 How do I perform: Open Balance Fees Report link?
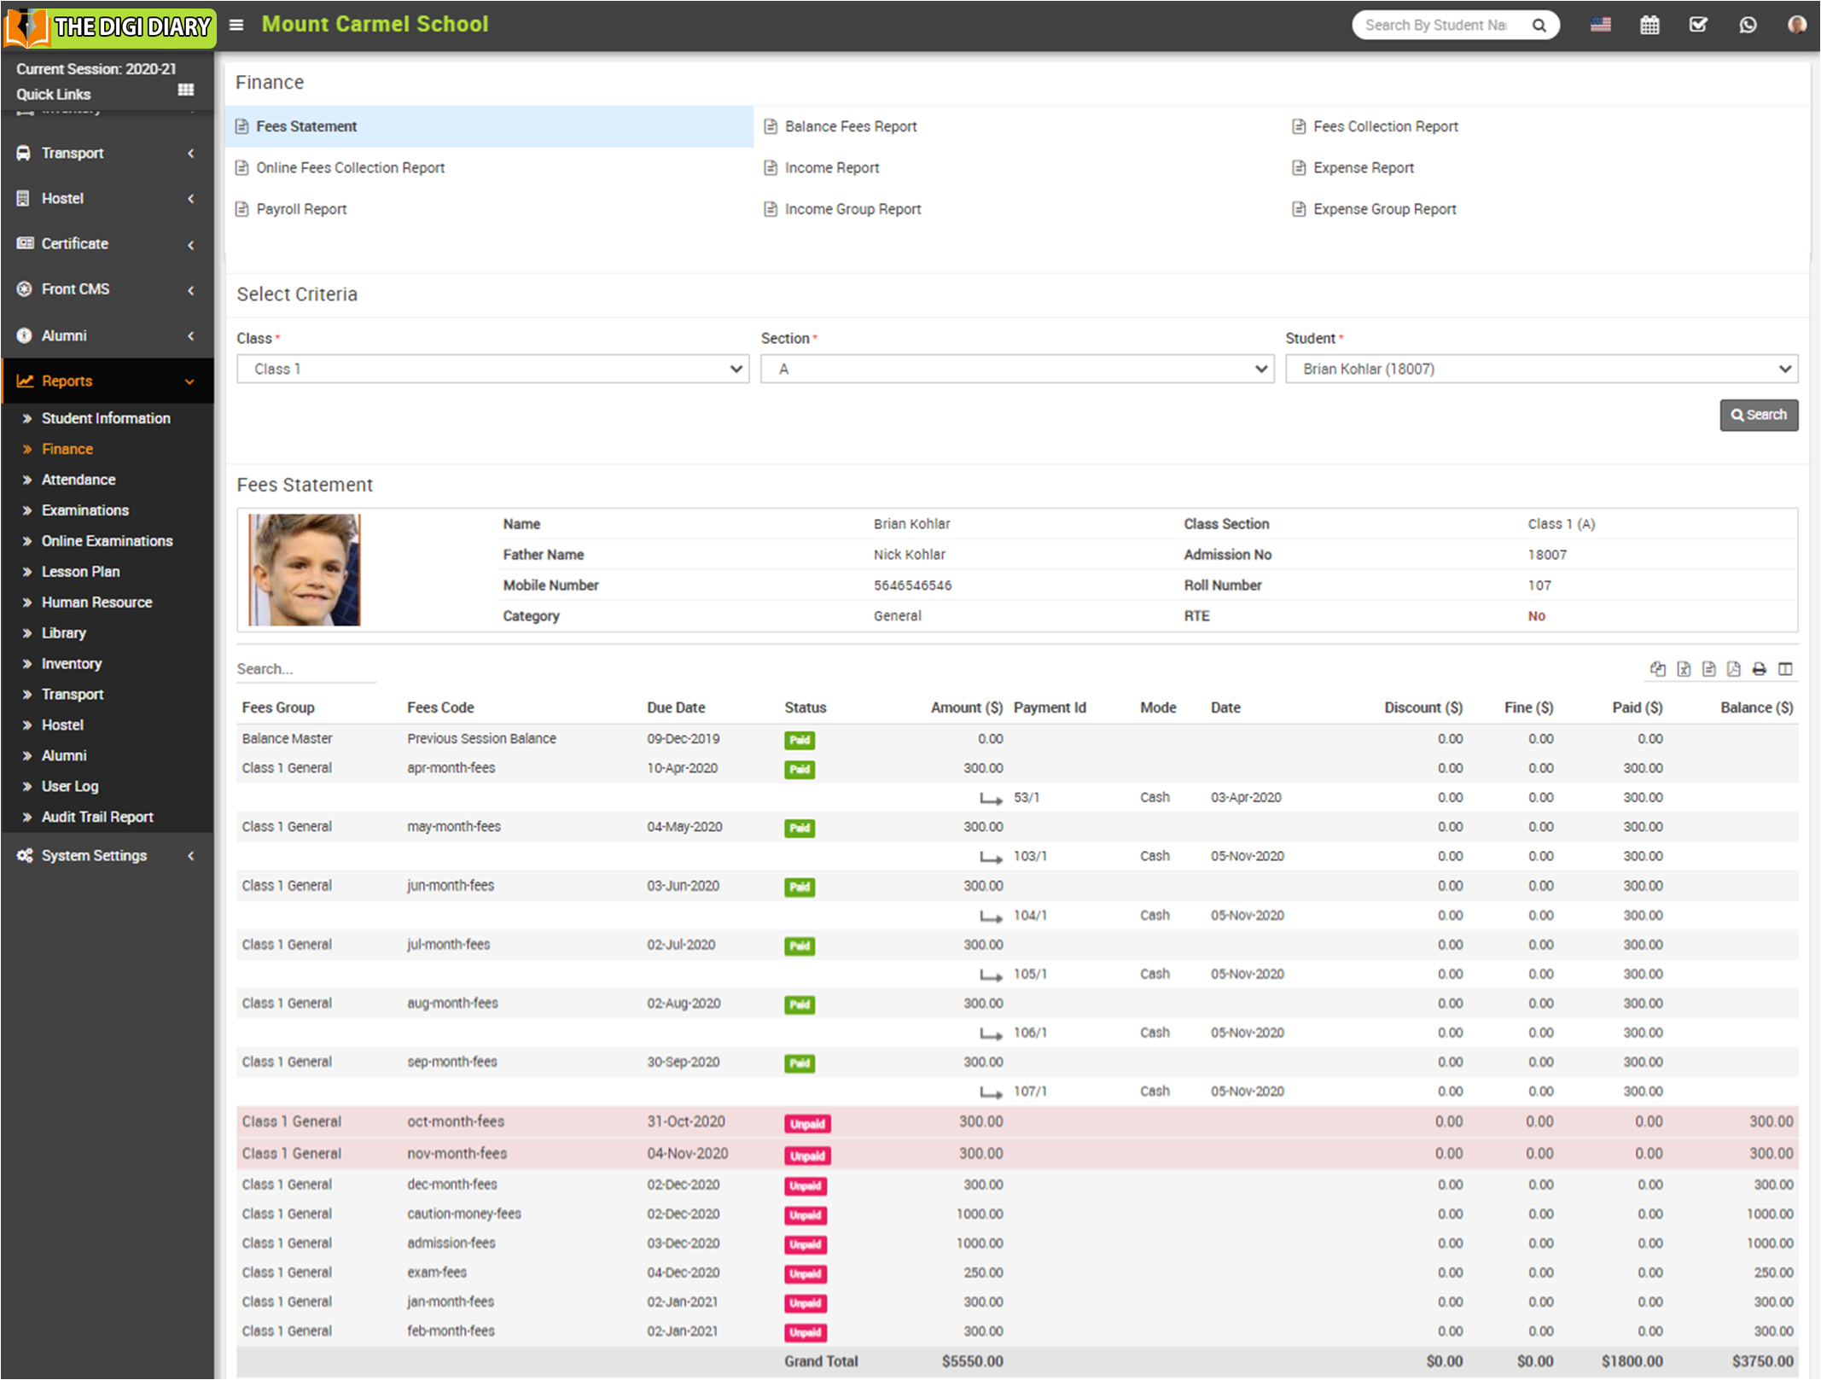(x=850, y=126)
